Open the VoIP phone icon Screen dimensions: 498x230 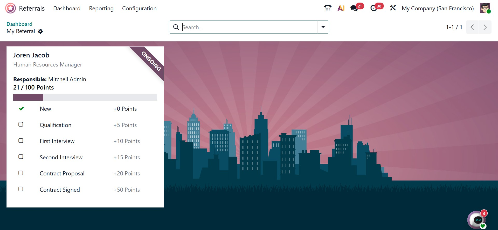328,8
